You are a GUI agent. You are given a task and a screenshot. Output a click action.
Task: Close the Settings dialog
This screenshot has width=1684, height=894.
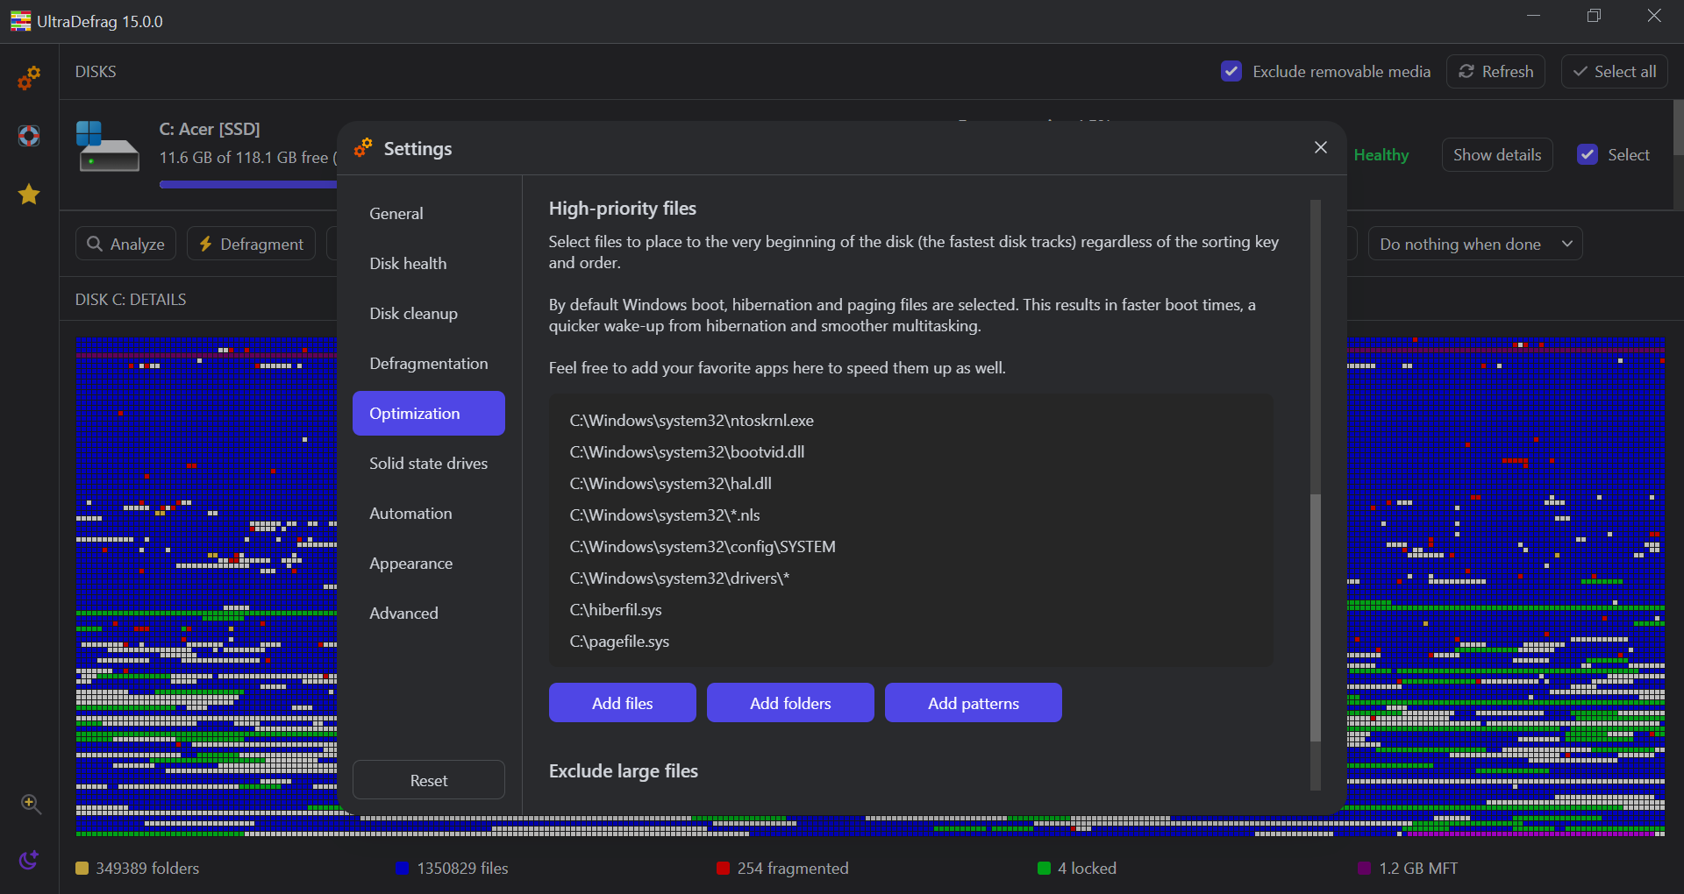1320,147
